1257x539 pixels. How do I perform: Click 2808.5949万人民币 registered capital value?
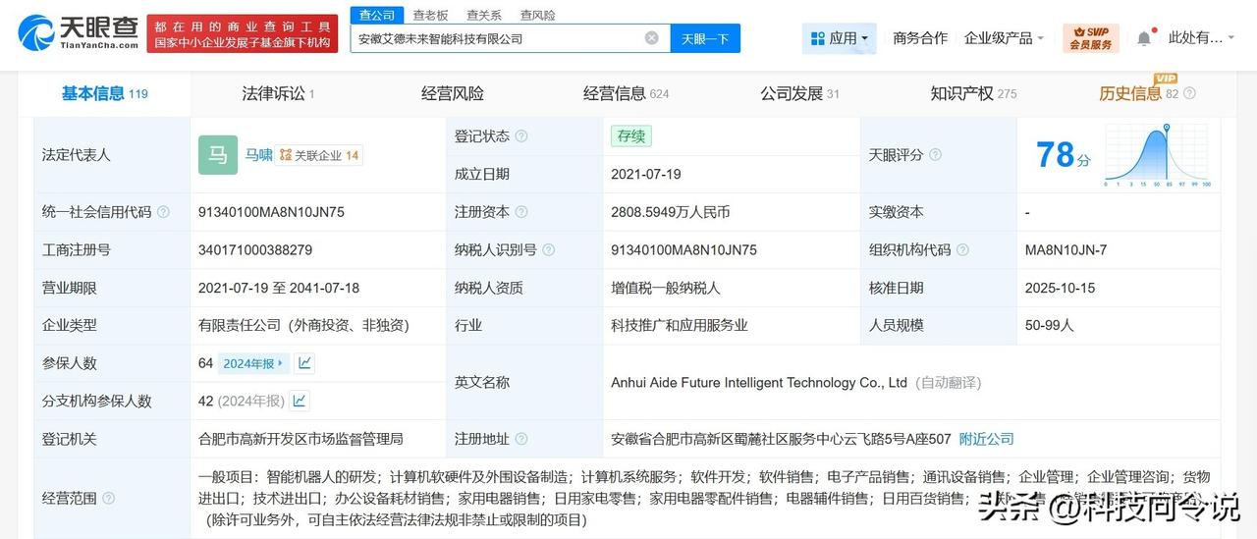tap(670, 212)
